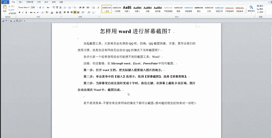Click the Phonetic Guide icon

point(57,7)
